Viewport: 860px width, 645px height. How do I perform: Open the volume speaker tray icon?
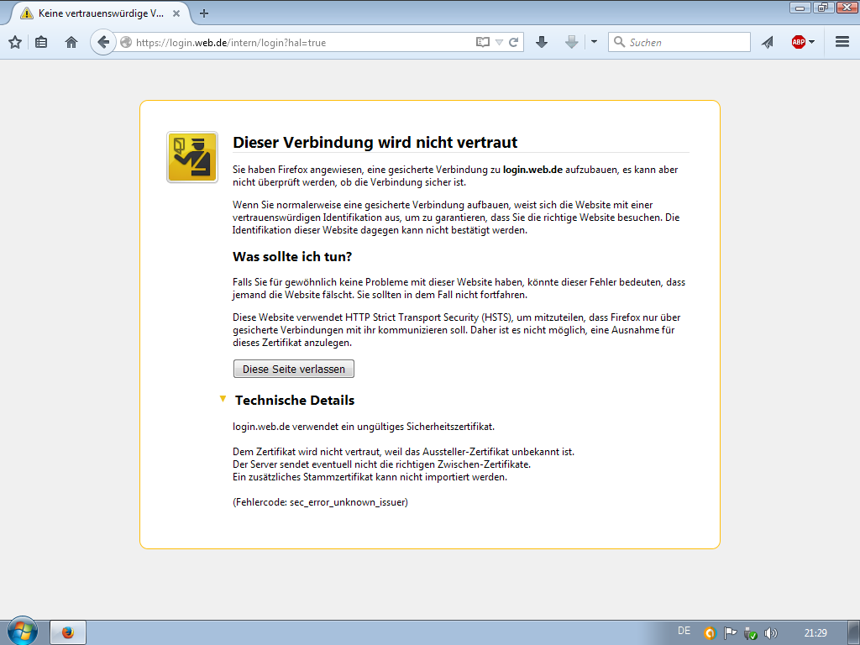pyautogui.click(x=771, y=633)
